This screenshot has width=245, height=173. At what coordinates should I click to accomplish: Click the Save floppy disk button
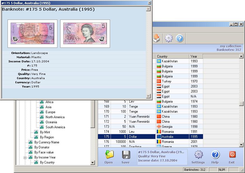(126, 157)
